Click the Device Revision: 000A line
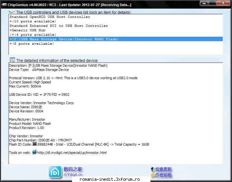 (x=26, y=111)
